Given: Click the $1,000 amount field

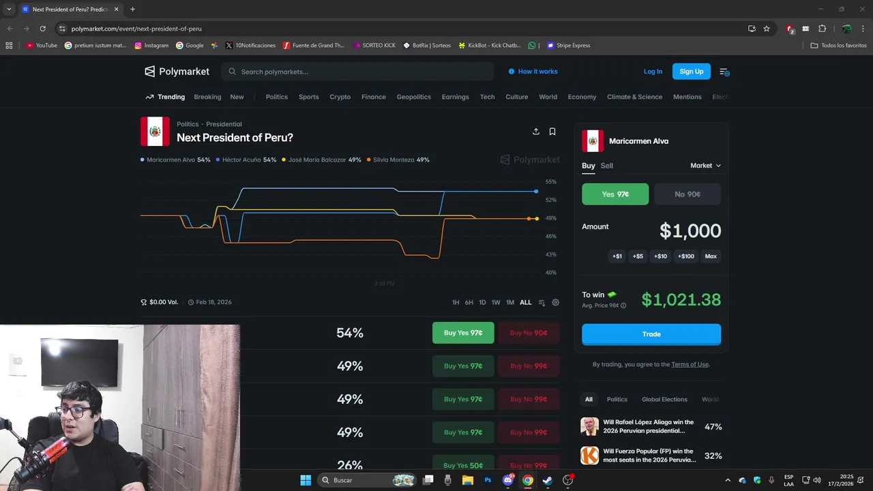Looking at the screenshot, I should [x=690, y=230].
